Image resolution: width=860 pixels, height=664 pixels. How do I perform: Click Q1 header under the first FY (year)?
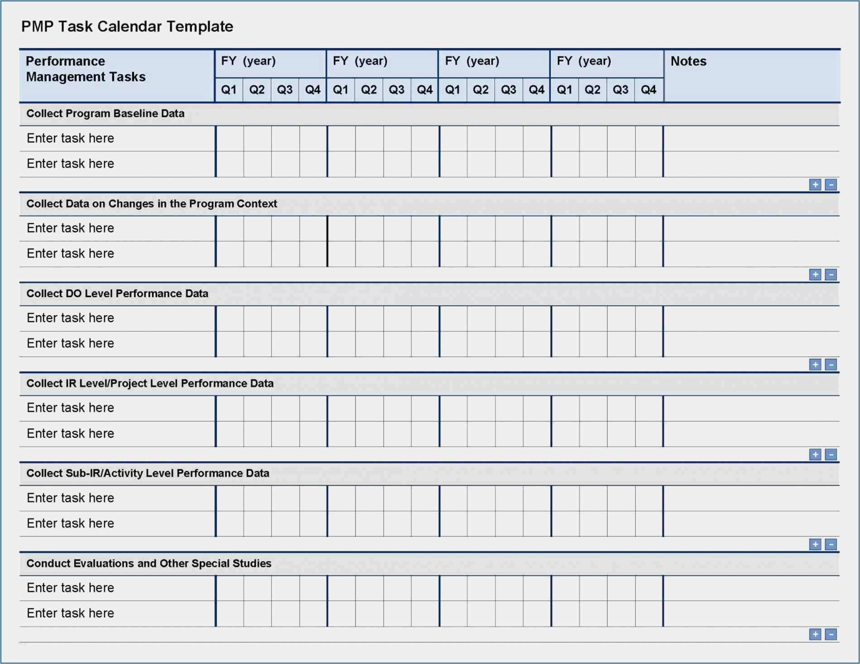click(229, 90)
